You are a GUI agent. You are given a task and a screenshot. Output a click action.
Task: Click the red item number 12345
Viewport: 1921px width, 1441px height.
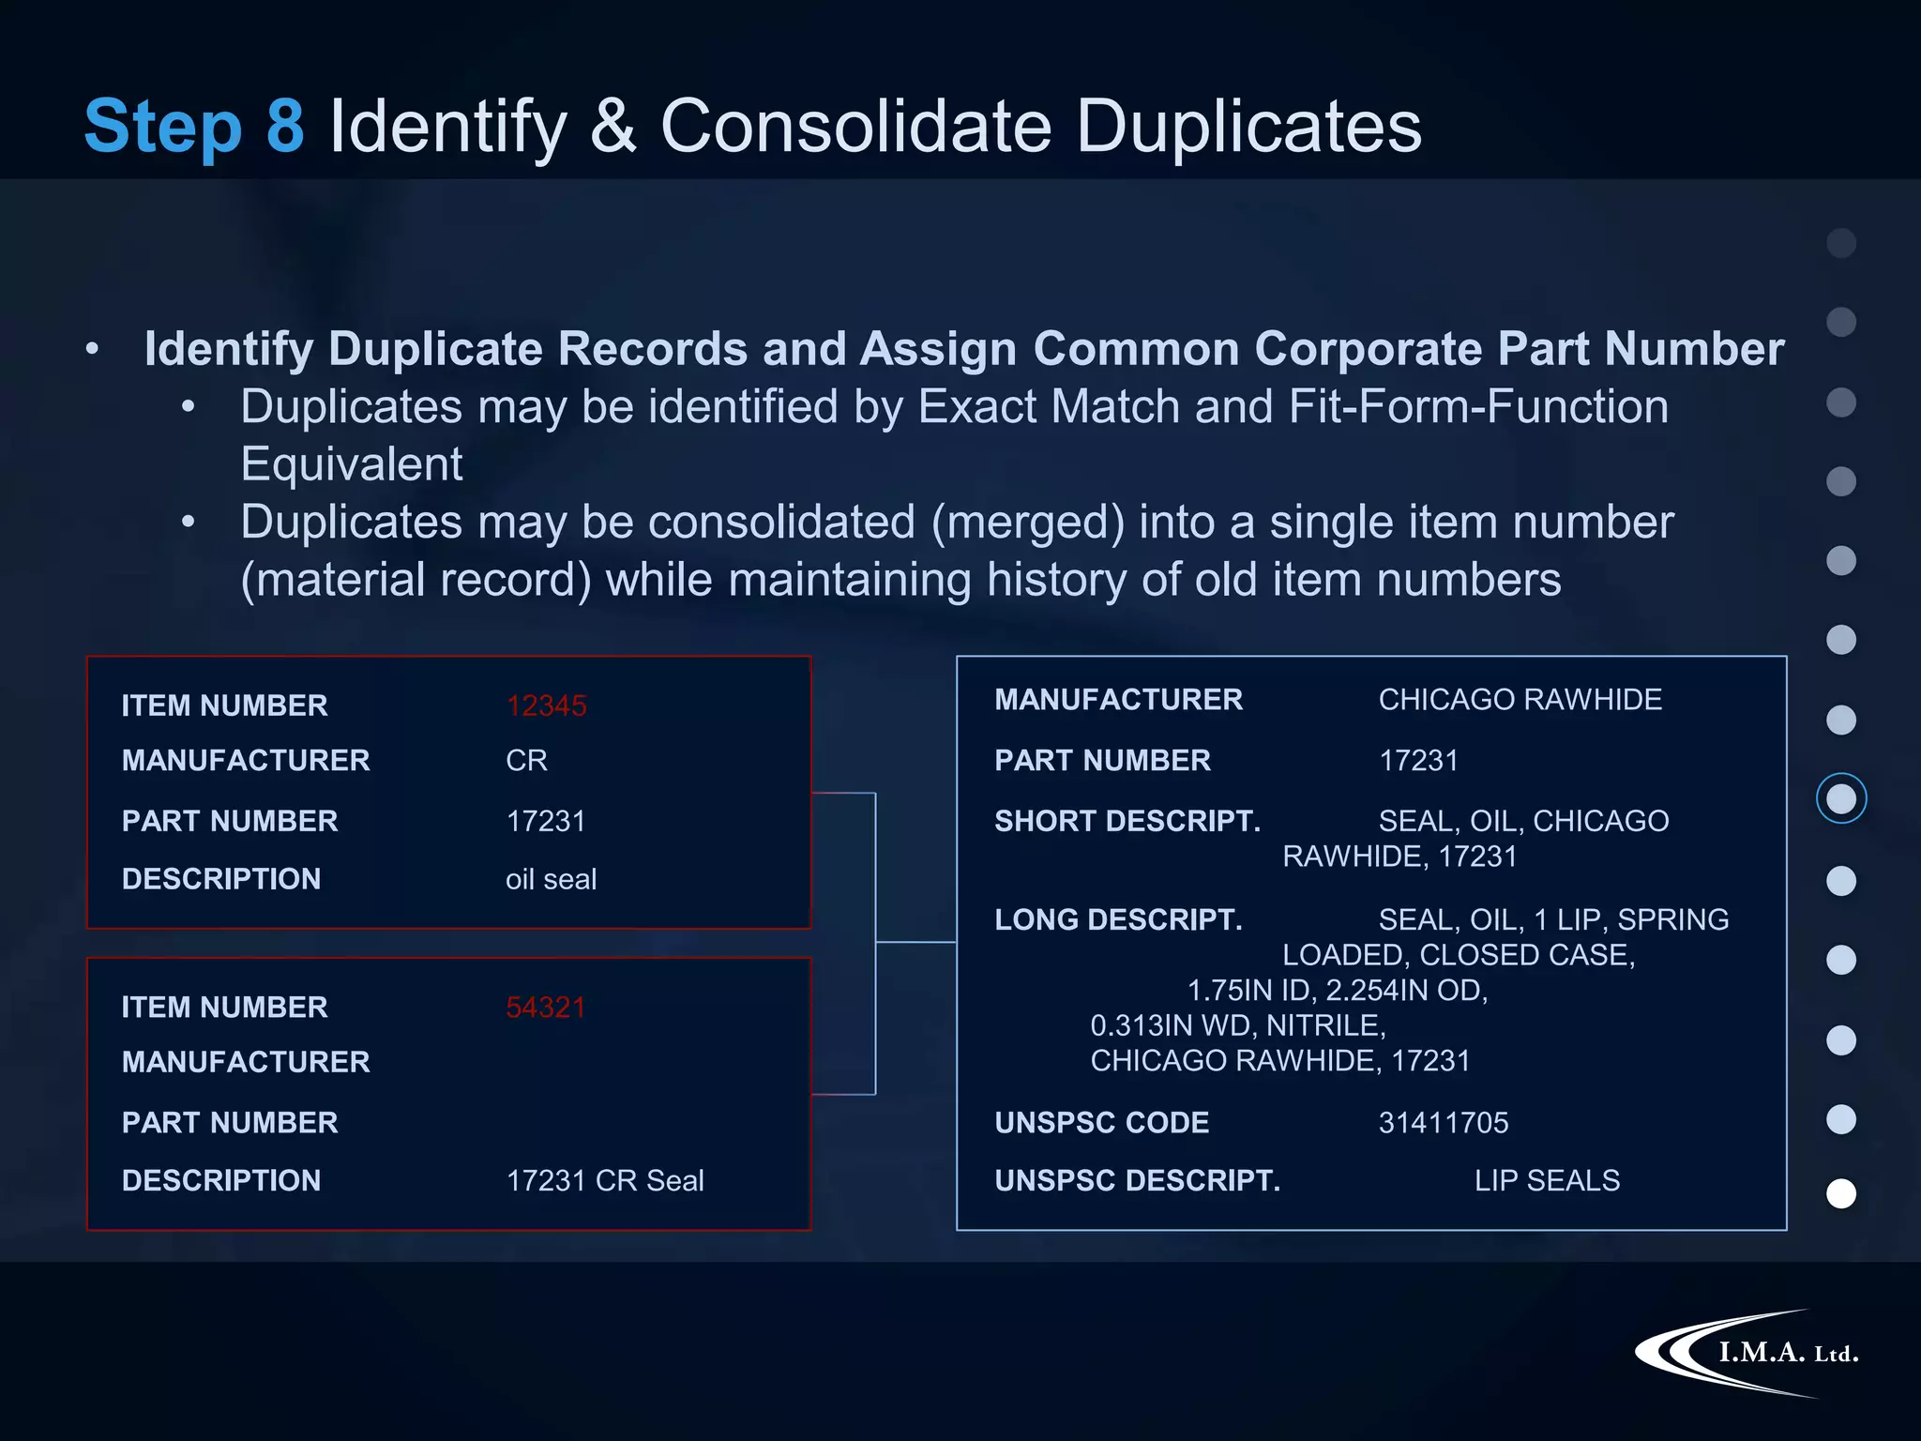[546, 705]
